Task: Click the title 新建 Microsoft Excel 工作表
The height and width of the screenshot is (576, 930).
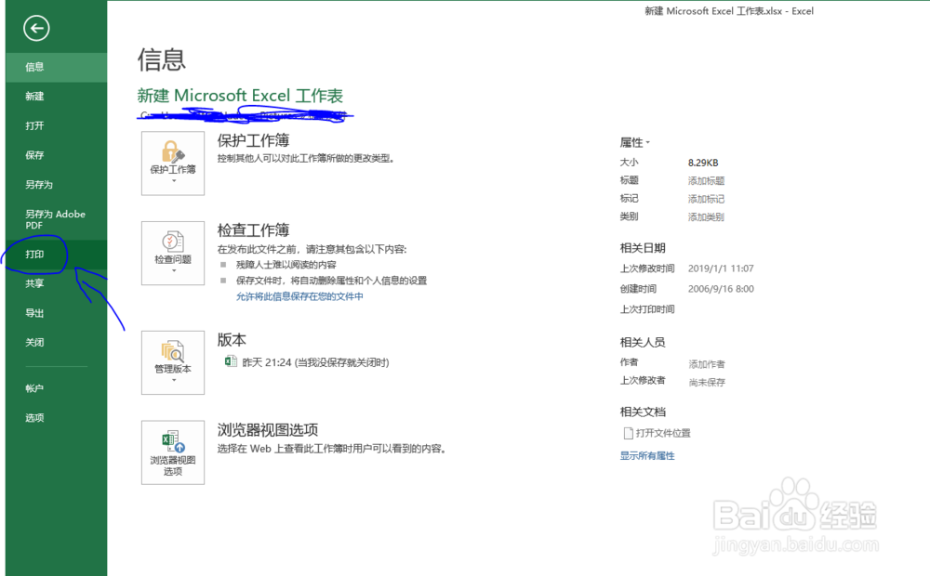Action: [240, 96]
